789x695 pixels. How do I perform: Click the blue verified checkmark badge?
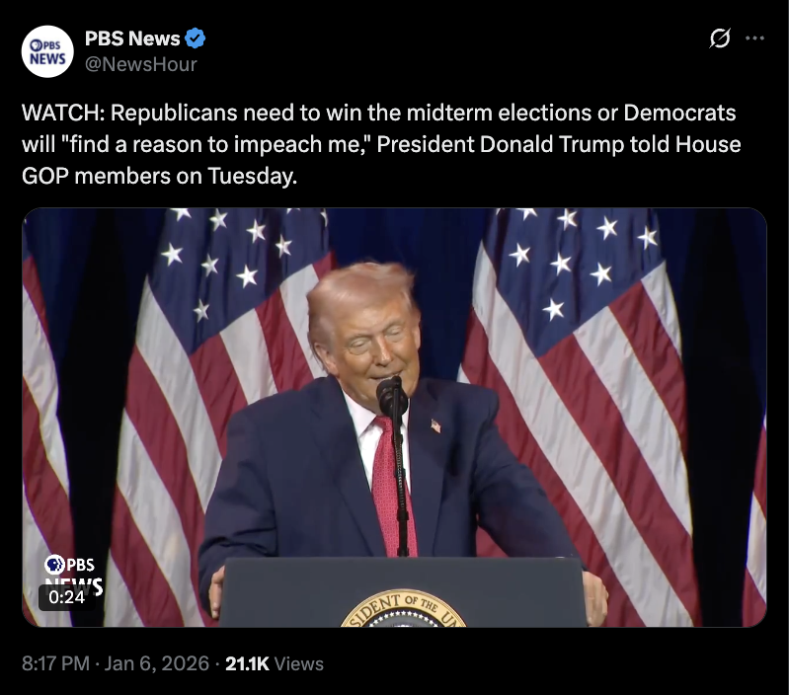(x=196, y=39)
